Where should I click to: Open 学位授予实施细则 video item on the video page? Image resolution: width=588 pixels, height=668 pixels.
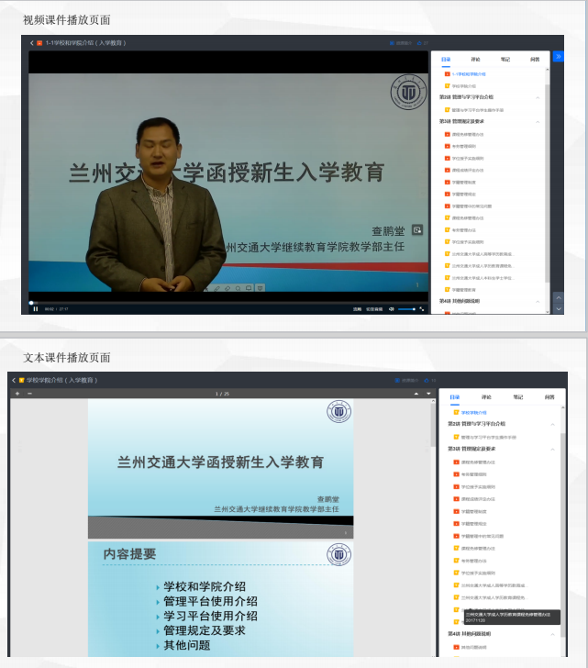click(468, 159)
